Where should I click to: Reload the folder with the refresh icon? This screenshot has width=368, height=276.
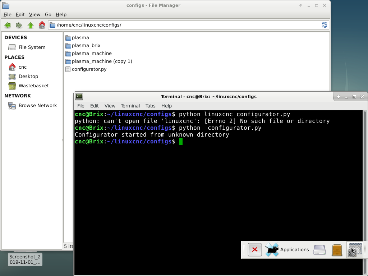(325, 25)
